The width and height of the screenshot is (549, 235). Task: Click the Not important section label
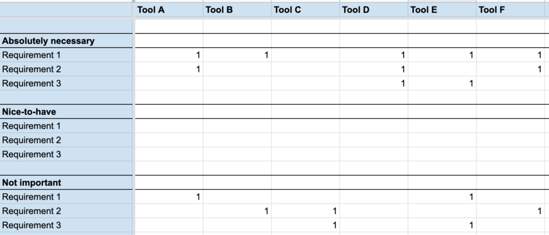point(32,183)
